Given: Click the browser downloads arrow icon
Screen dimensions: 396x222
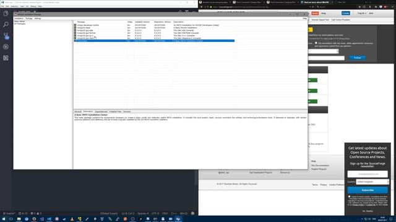Looking at the screenshot, I should click(x=370, y=7).
